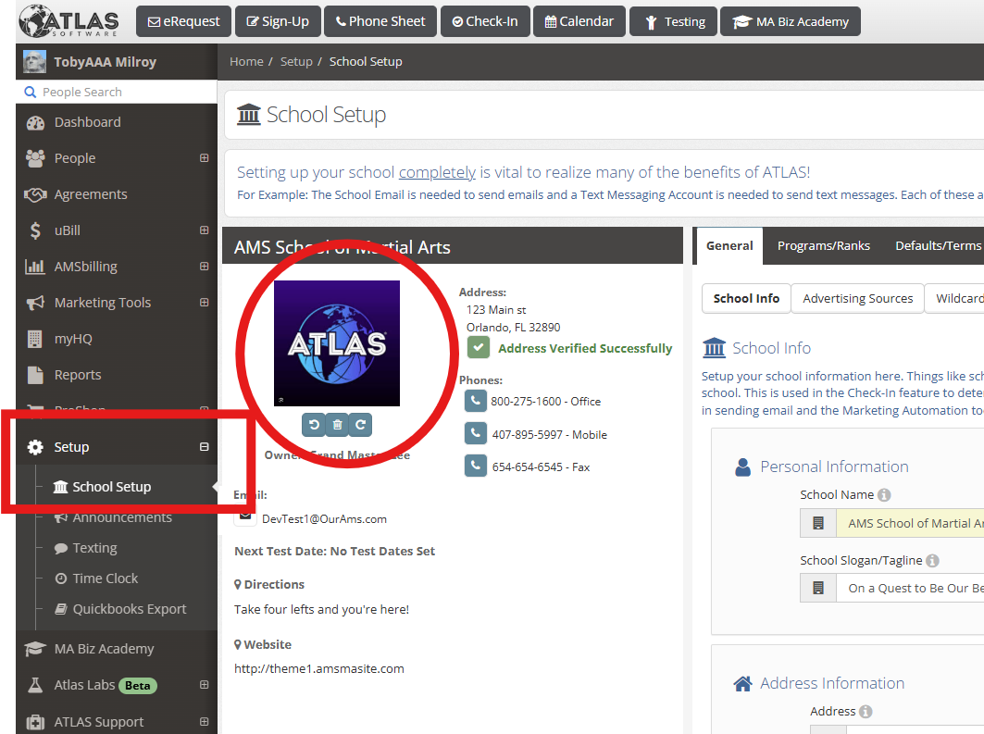The image size is (984, 734).
Task: Click the email envelope icon
Action: (245, 518)
